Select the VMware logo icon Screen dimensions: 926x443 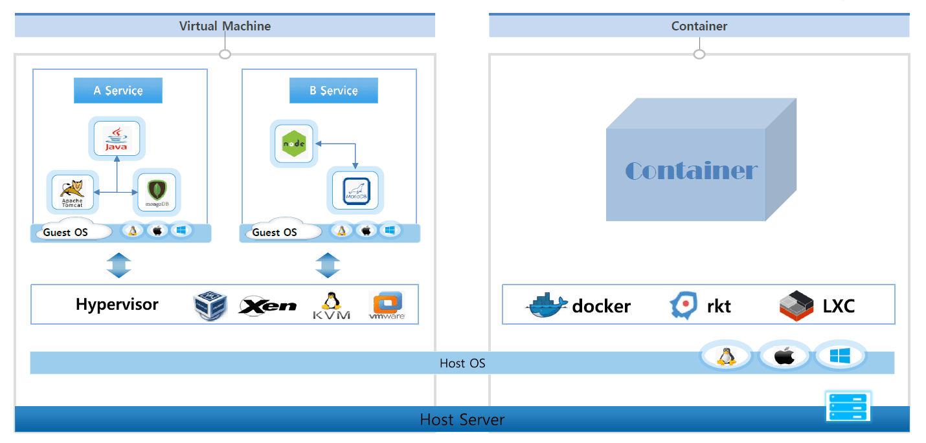point(387,305)
